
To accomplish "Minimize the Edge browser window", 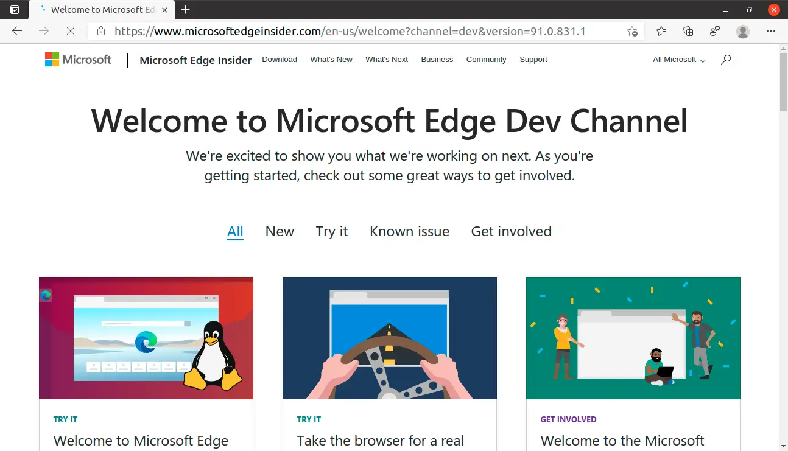I will point(725,10).
